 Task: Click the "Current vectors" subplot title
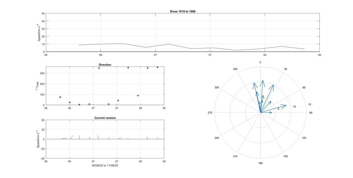pyautogui.click(x=105, y=118)
